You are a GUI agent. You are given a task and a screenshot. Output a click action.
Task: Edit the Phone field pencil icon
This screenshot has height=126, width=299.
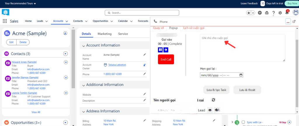[145, 73]
